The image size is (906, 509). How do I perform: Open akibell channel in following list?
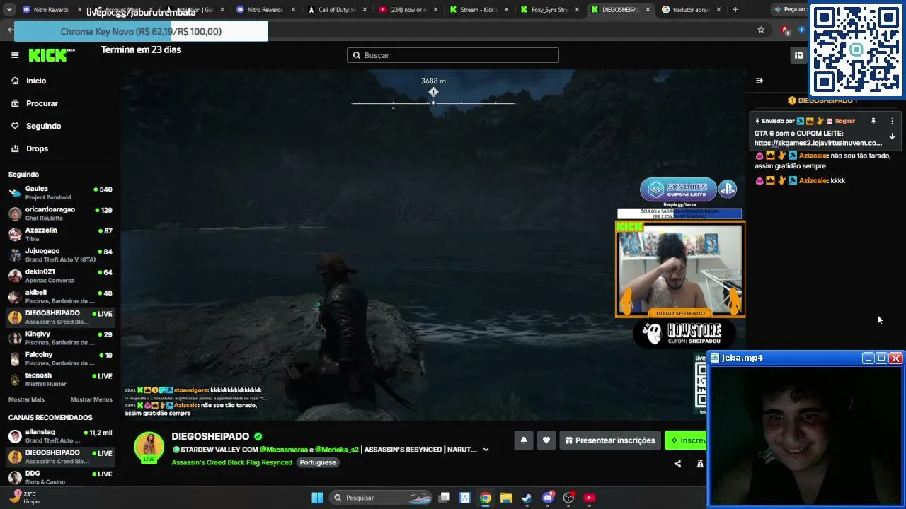(60, 296)
